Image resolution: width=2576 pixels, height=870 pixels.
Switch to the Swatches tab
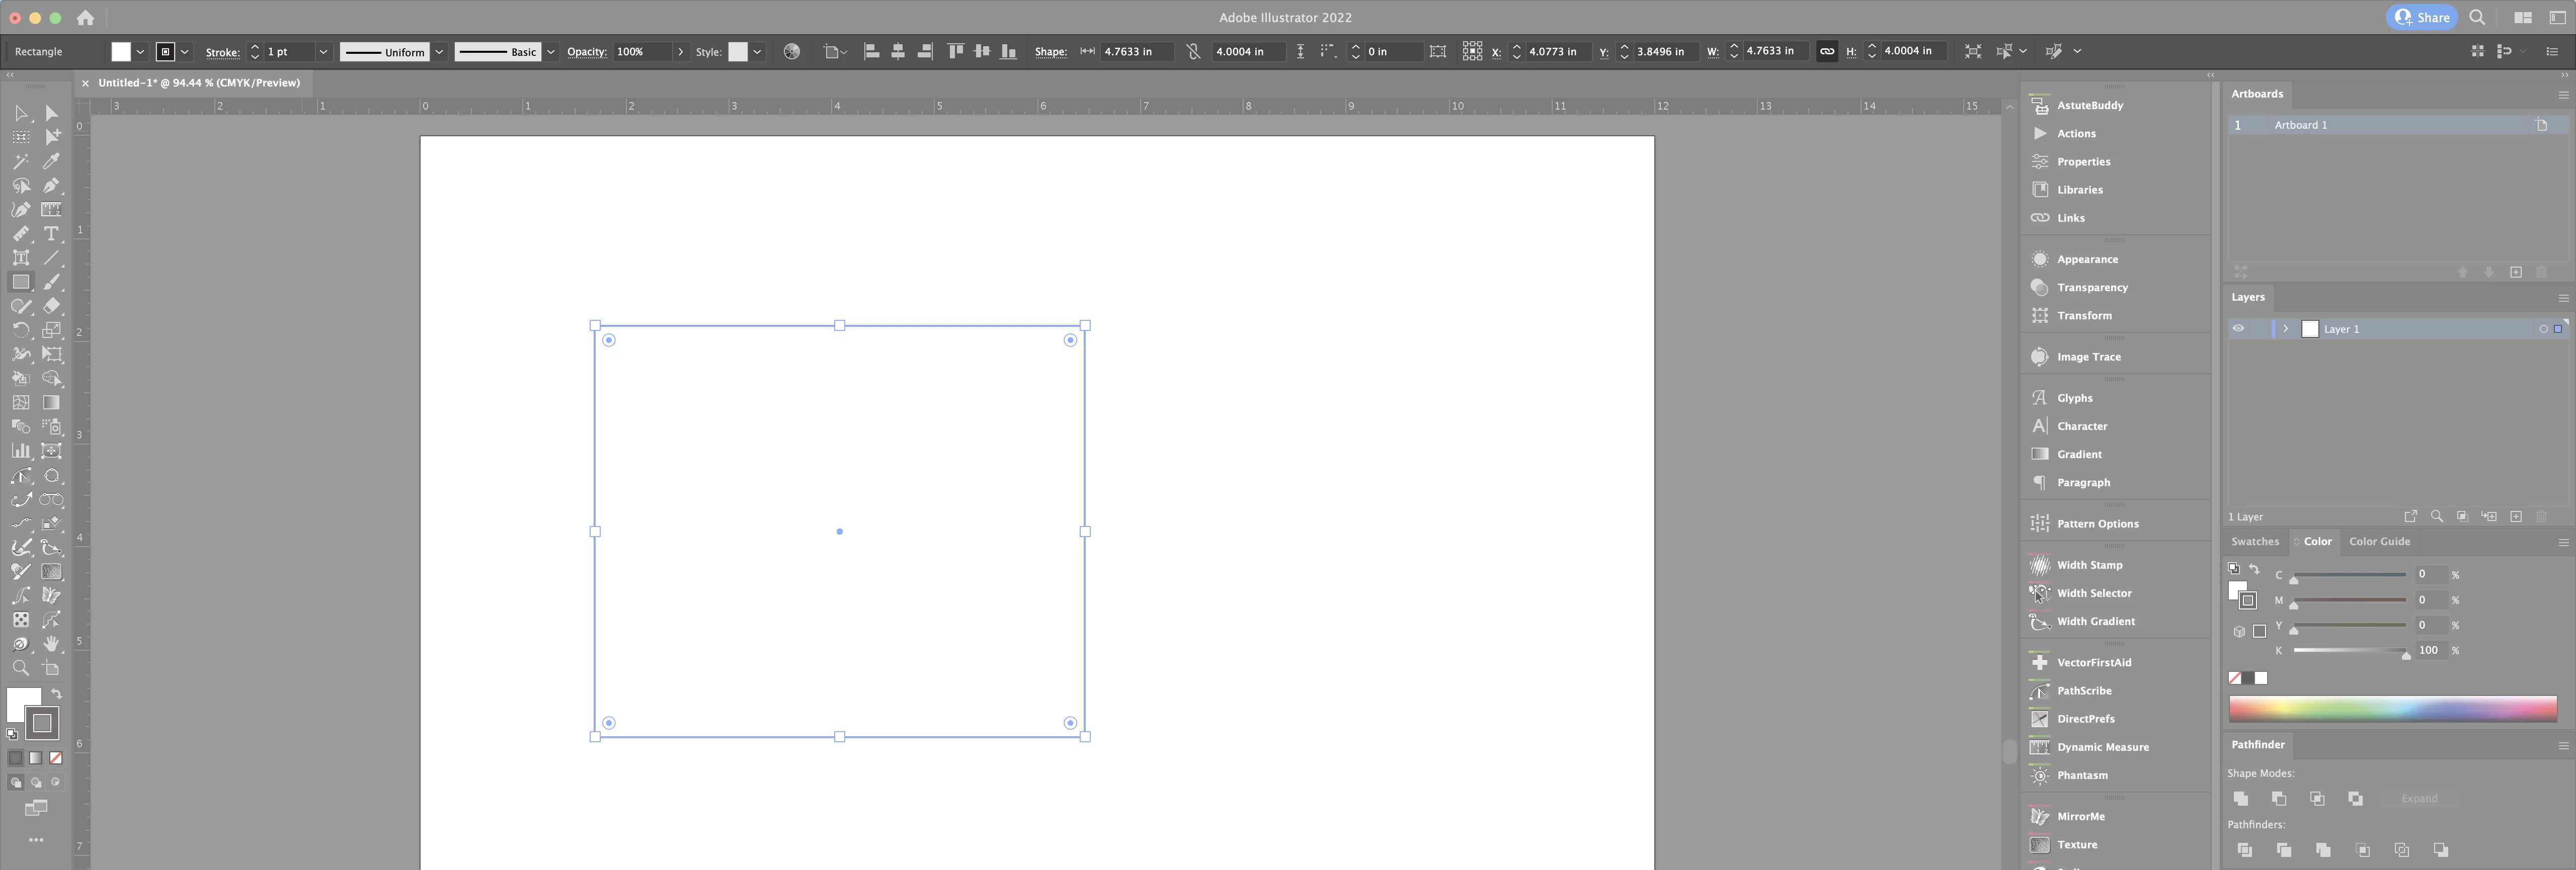click(2254, 542)
